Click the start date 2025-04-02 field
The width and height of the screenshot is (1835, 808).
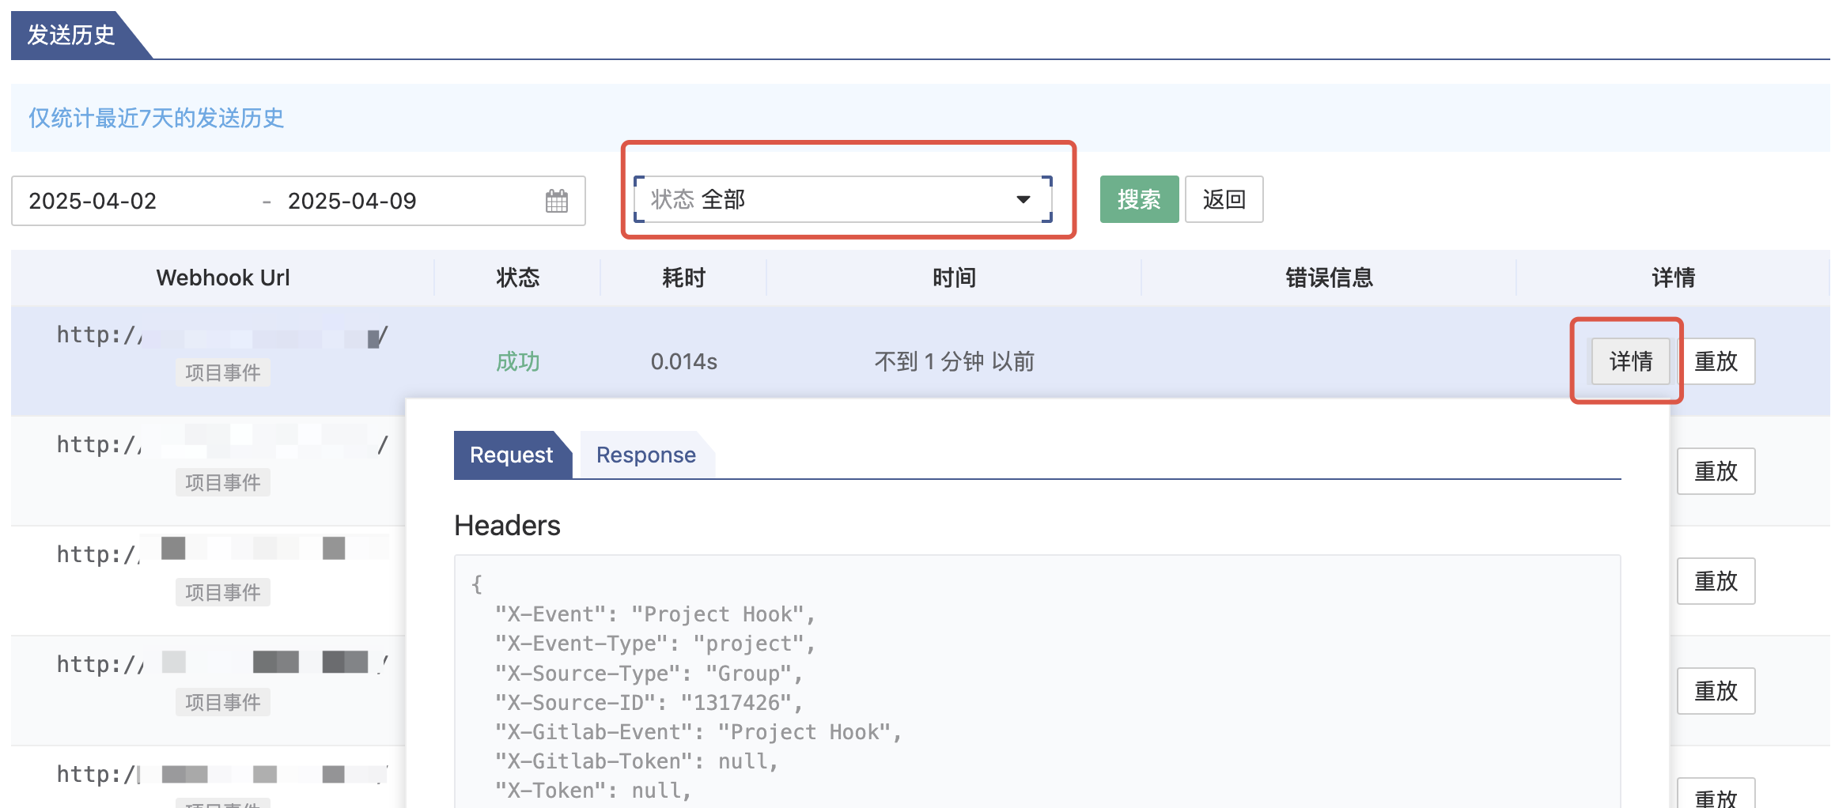[93, 201]
